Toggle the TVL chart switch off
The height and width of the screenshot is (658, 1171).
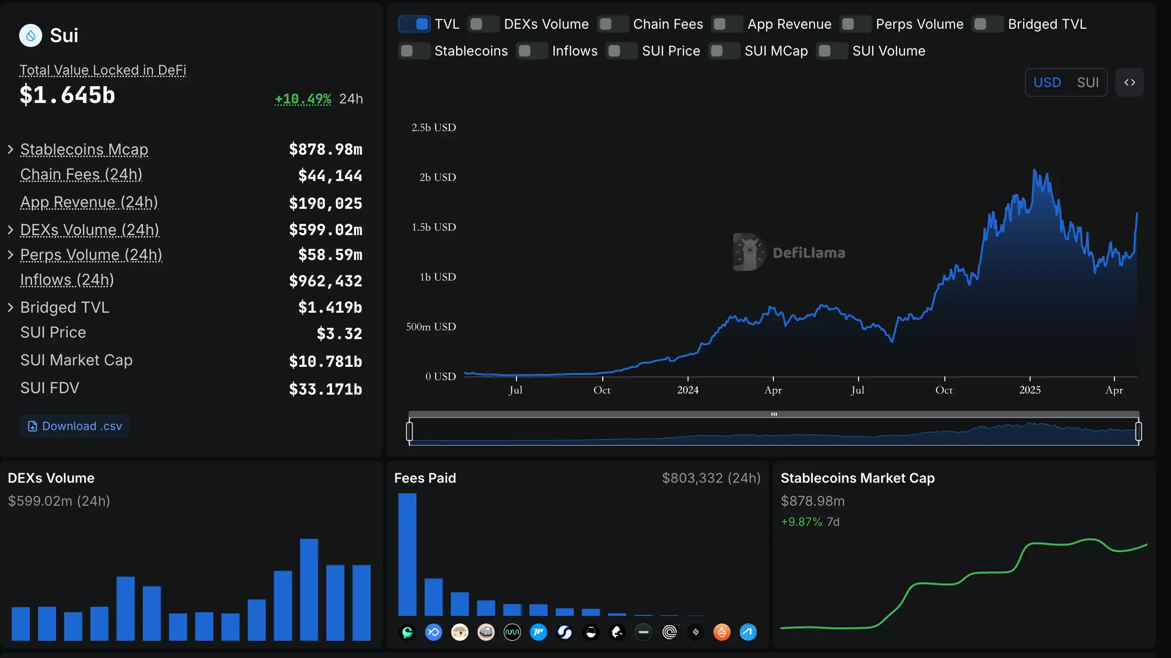414,24
